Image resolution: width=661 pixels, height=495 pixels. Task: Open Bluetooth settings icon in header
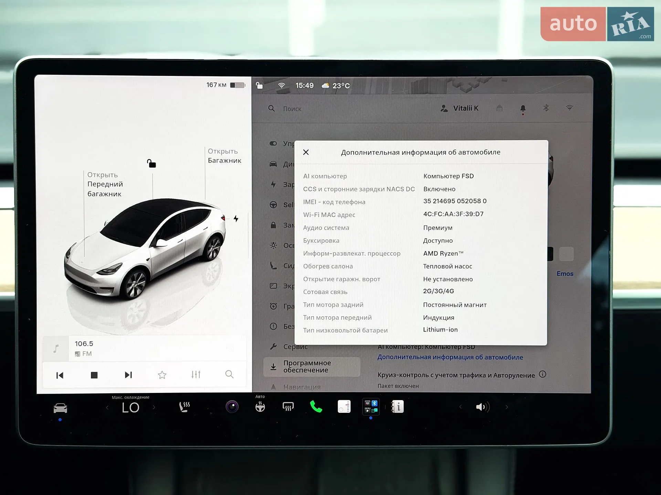[546, 108]
